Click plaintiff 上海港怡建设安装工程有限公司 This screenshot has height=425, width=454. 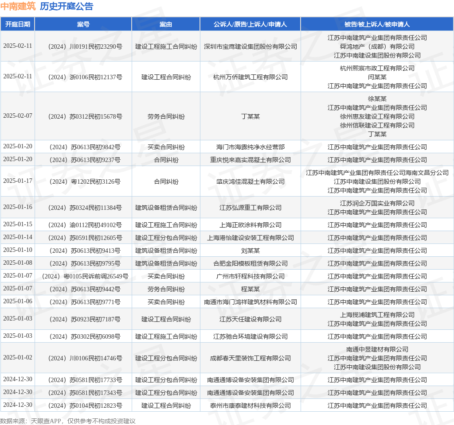point(250,238)
